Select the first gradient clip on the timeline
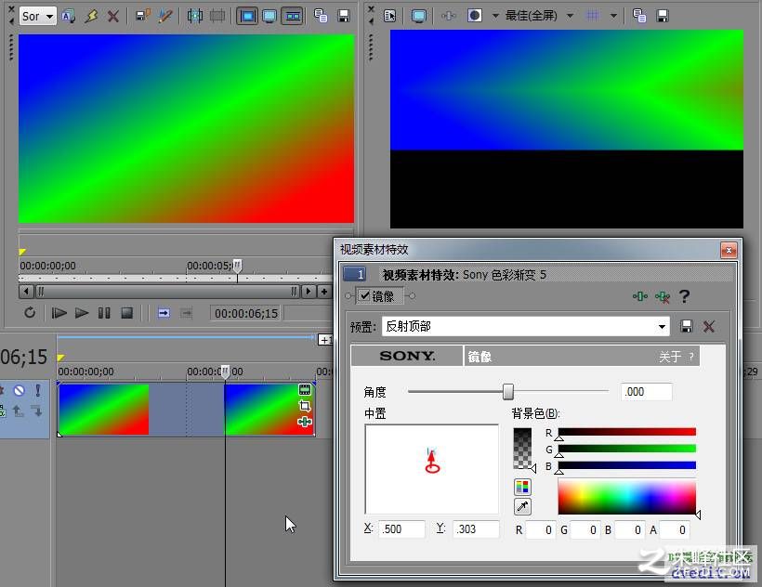 (x=103, y=410)
